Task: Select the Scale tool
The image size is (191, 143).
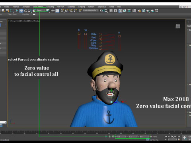Action: click(x=30, y=11)
